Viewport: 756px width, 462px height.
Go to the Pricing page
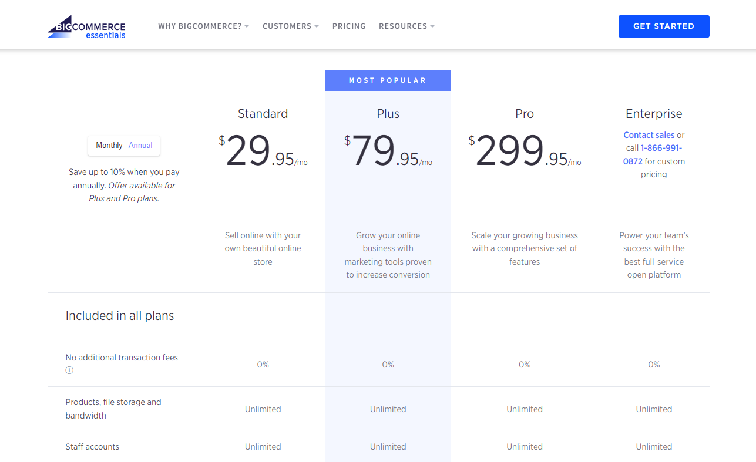[x=349, y=26]
